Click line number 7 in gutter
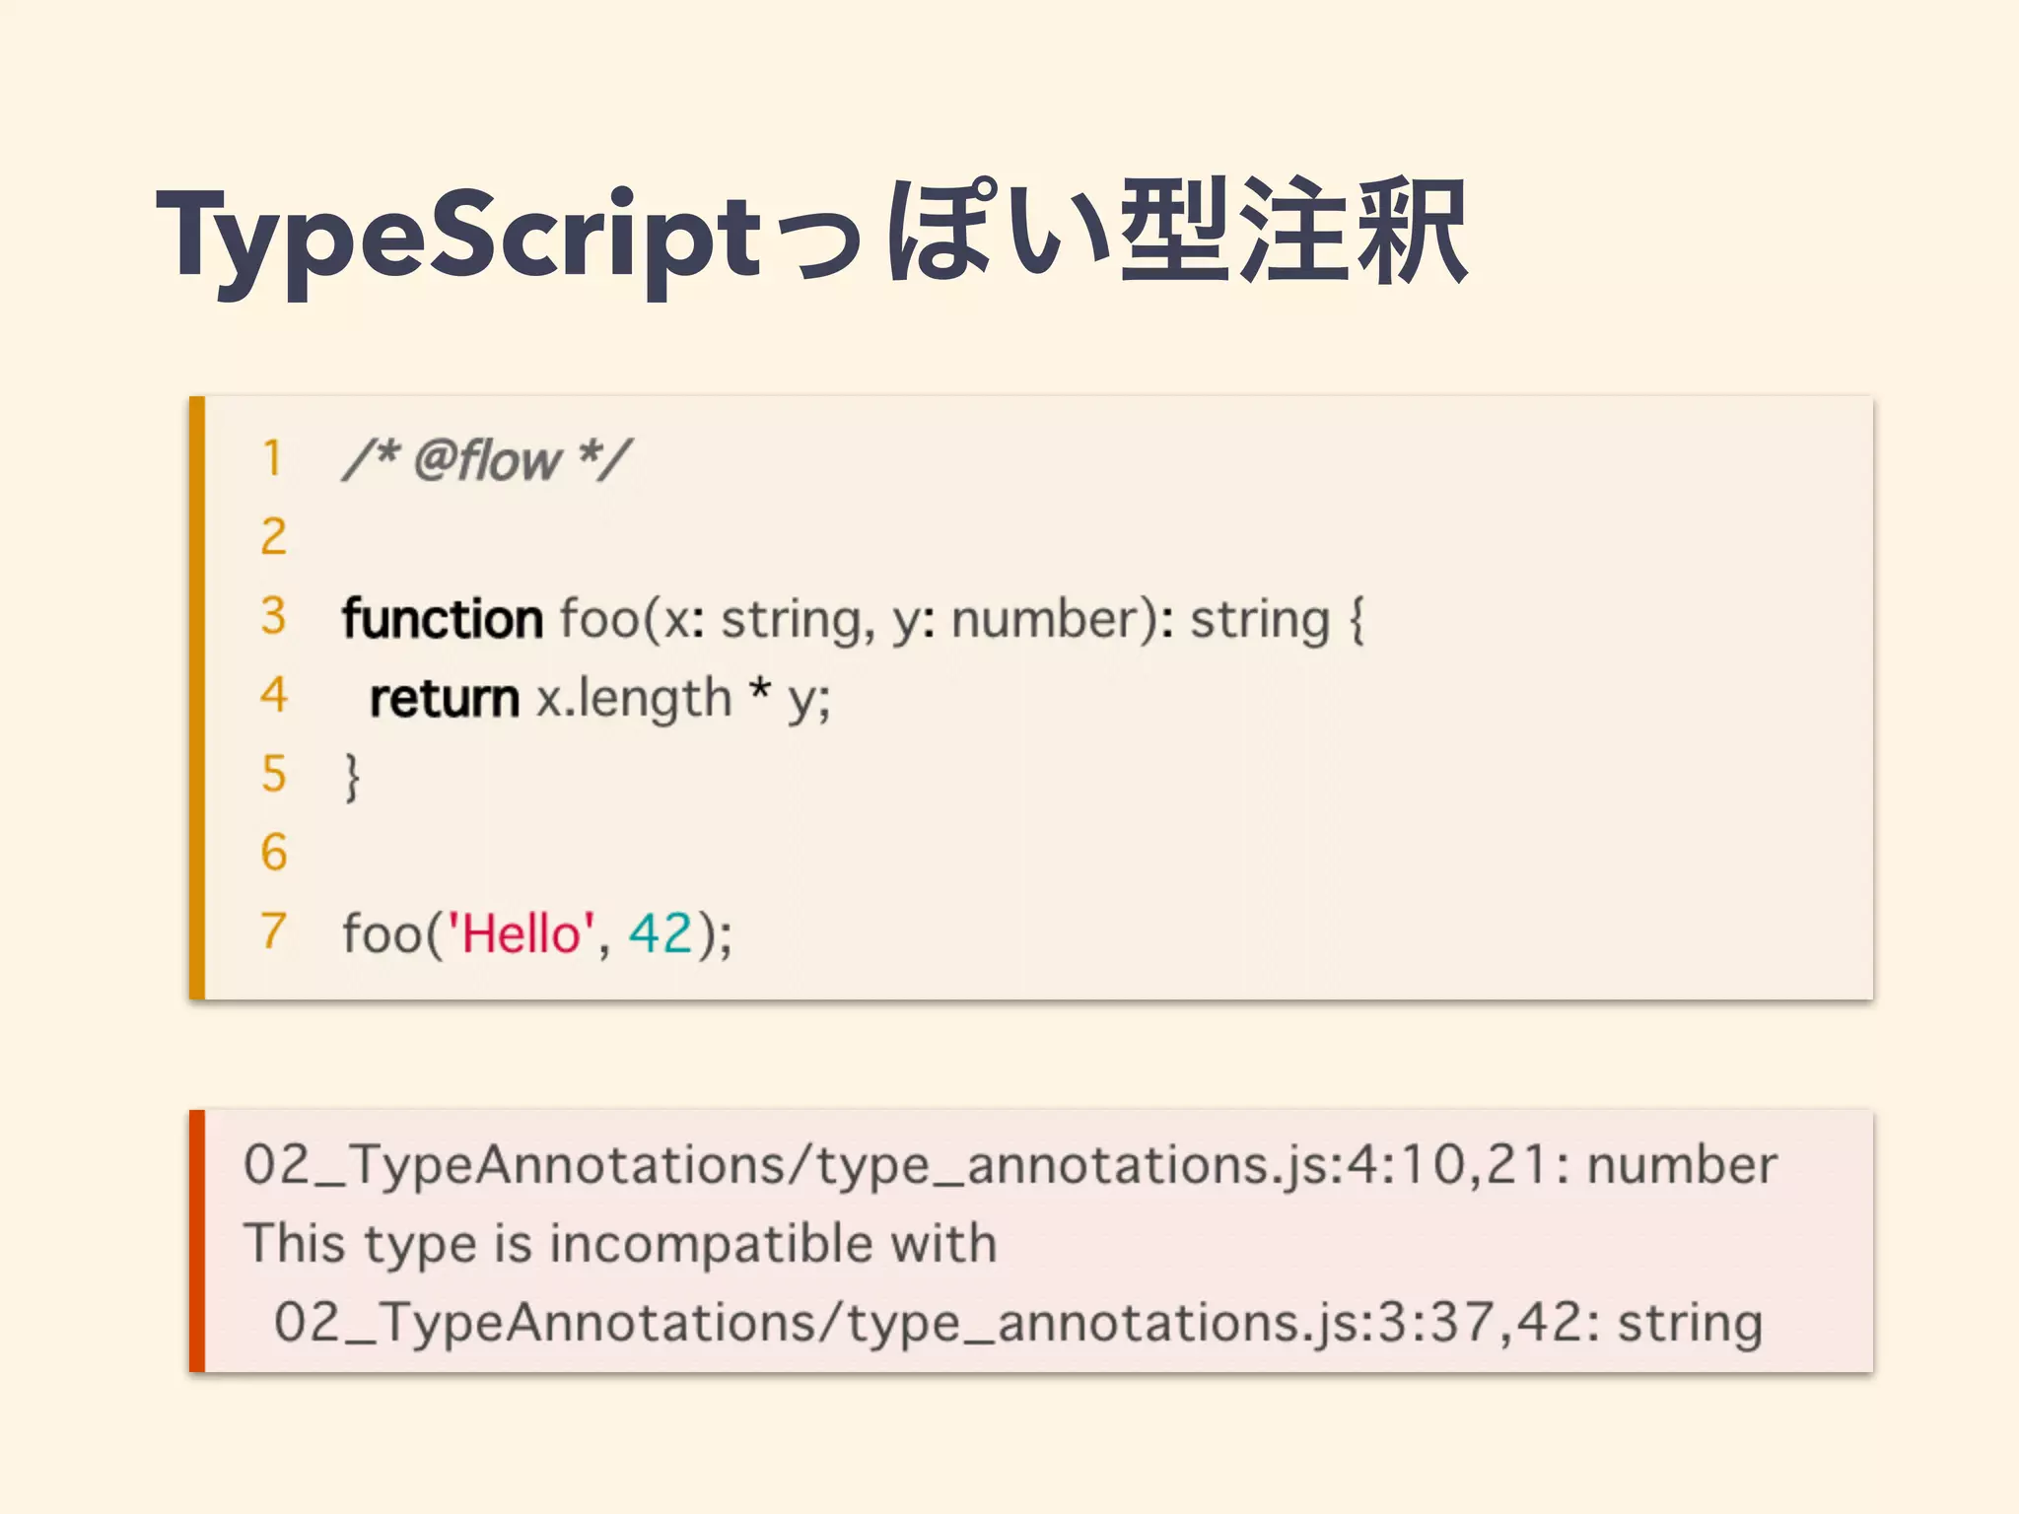The image size is (2019, 1514). pyautogui.click(x=273, y=930)
